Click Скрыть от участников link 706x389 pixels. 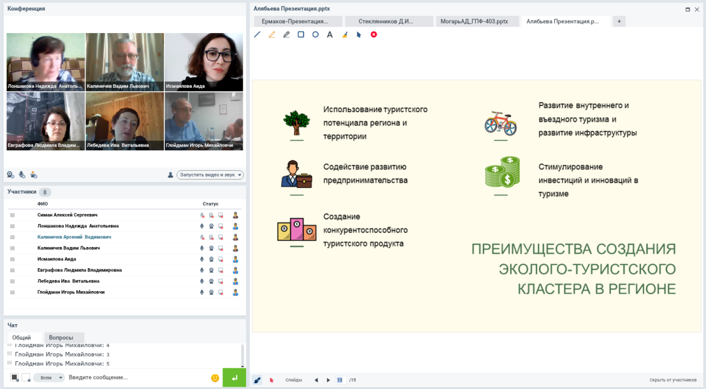(673, 380)
